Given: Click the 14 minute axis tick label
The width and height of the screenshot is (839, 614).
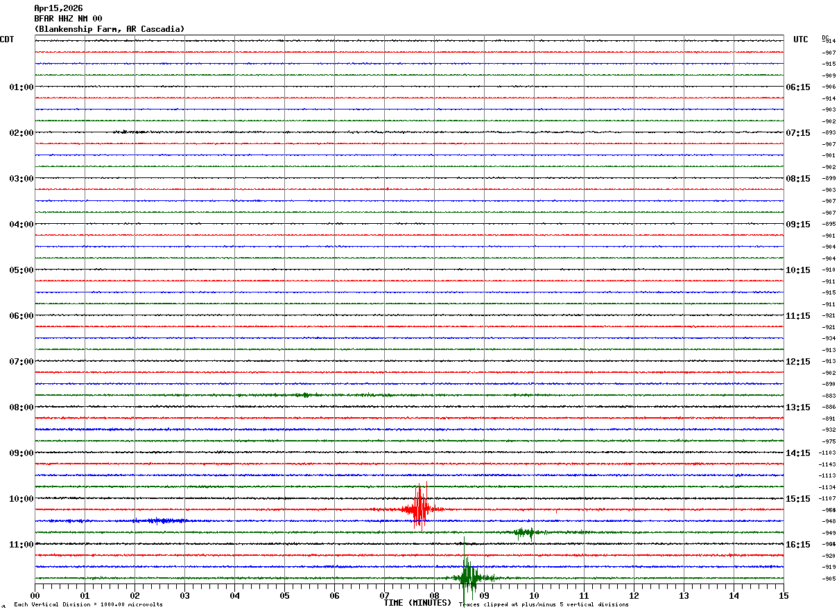Looking at the screenshot, I should [734, 595].
